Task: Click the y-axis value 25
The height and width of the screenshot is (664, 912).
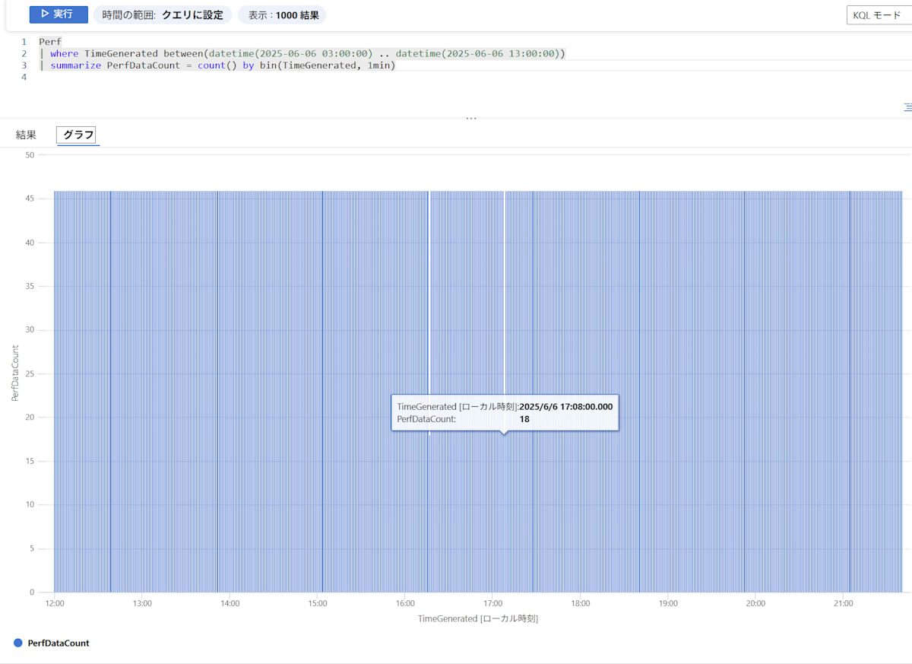Action: [x=30, y=373]
